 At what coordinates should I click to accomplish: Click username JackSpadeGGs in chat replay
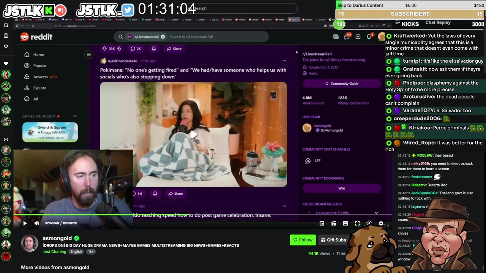425,193
